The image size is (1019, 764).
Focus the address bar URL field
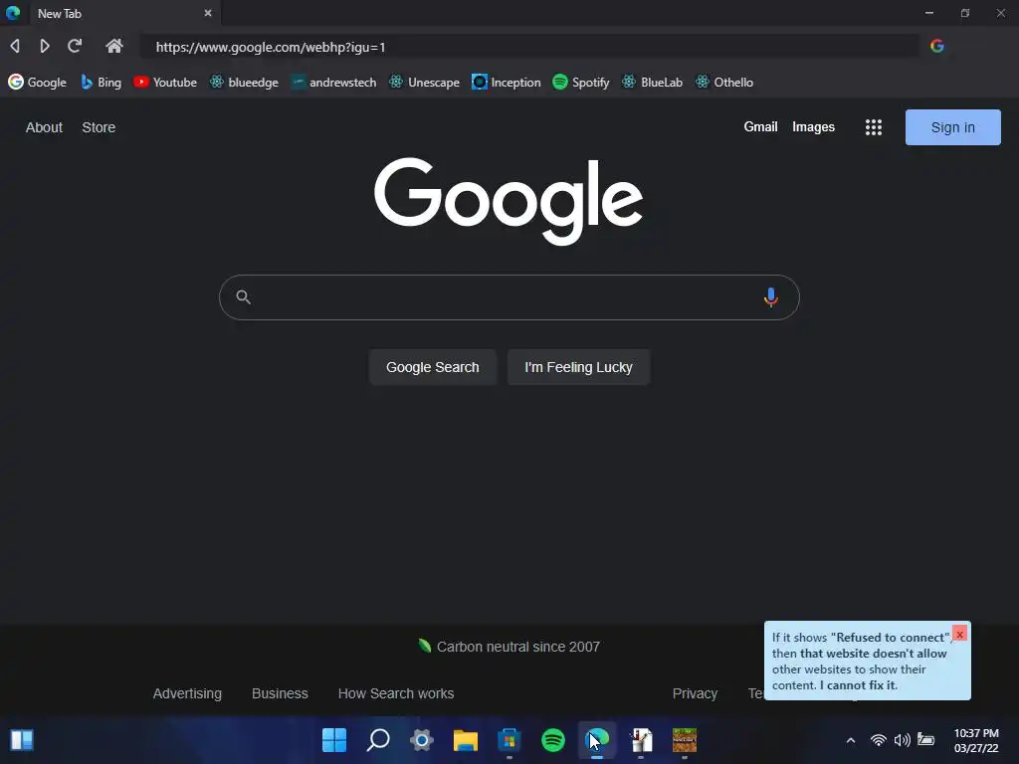(529, 47)
